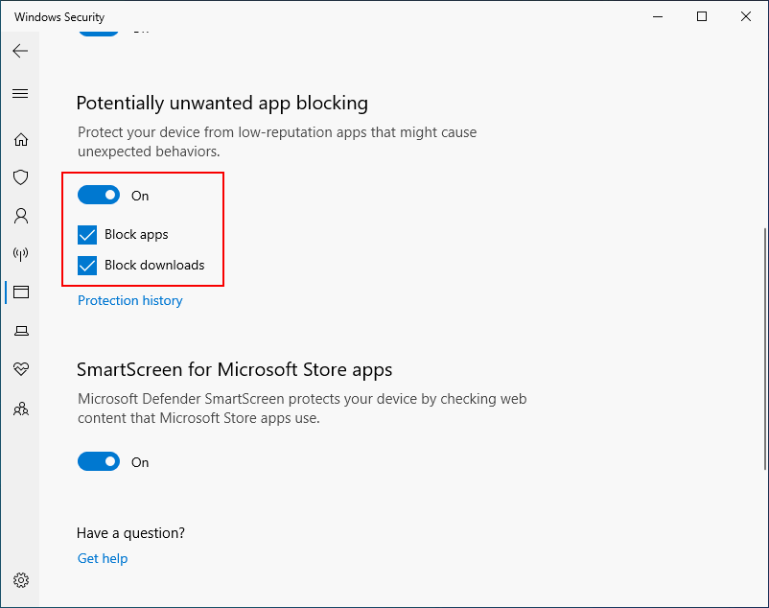Select the Home icon in sidebar
This screenshot has width=769, height=608.
pyautogui.click(x=20, y=139)
